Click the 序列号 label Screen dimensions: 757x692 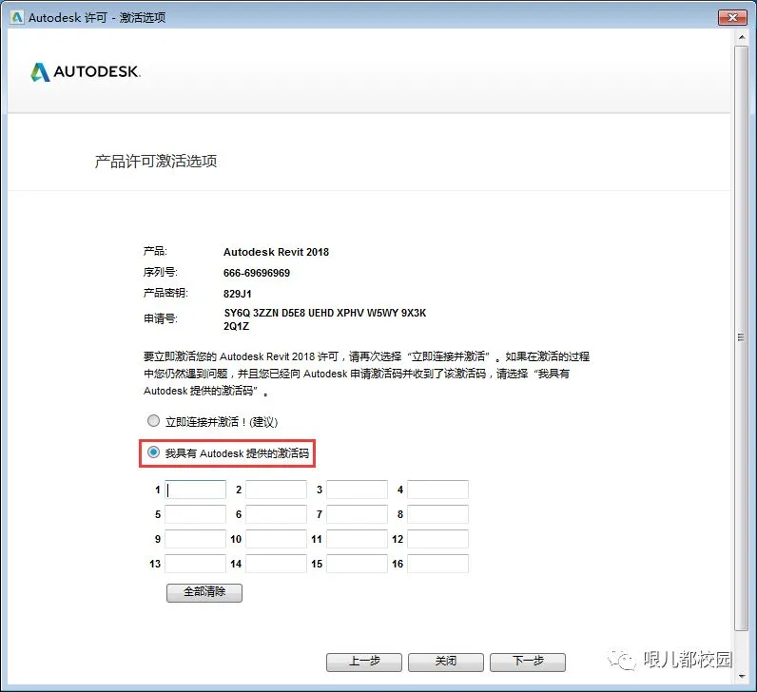[x=161, y=272]
